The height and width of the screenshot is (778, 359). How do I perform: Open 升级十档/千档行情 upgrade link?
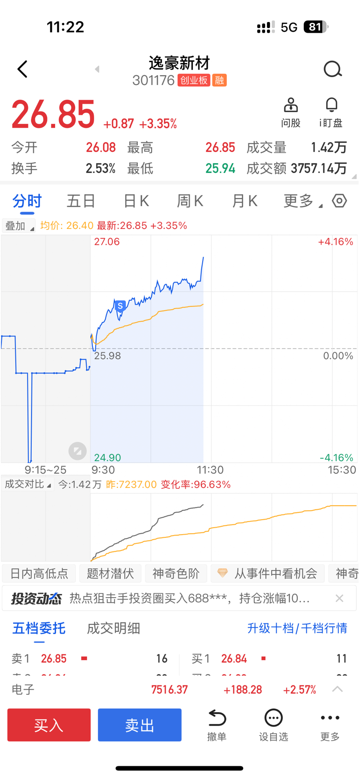[x=297, y=628]
